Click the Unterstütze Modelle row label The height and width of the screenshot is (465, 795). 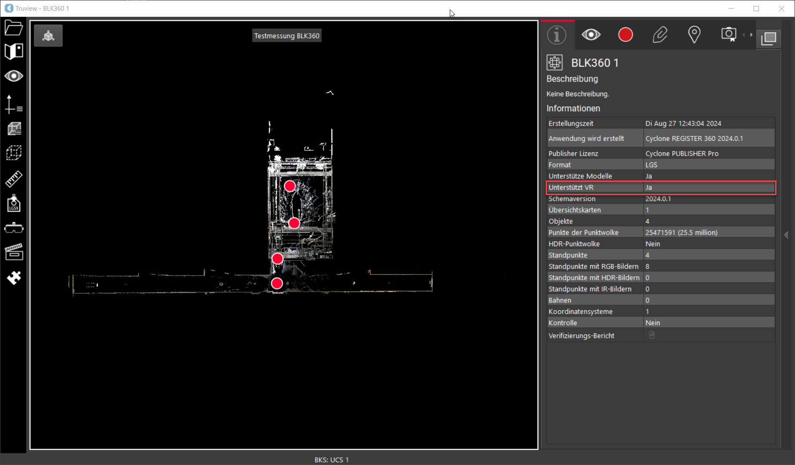580,176
